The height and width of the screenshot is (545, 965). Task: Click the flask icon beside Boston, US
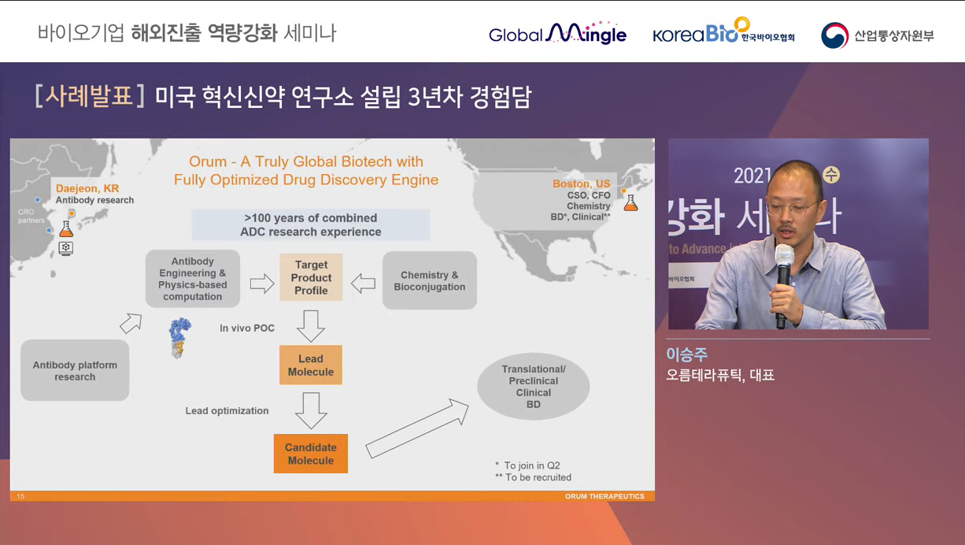coord(630,203)
